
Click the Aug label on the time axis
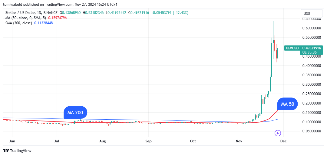(102, 141)
